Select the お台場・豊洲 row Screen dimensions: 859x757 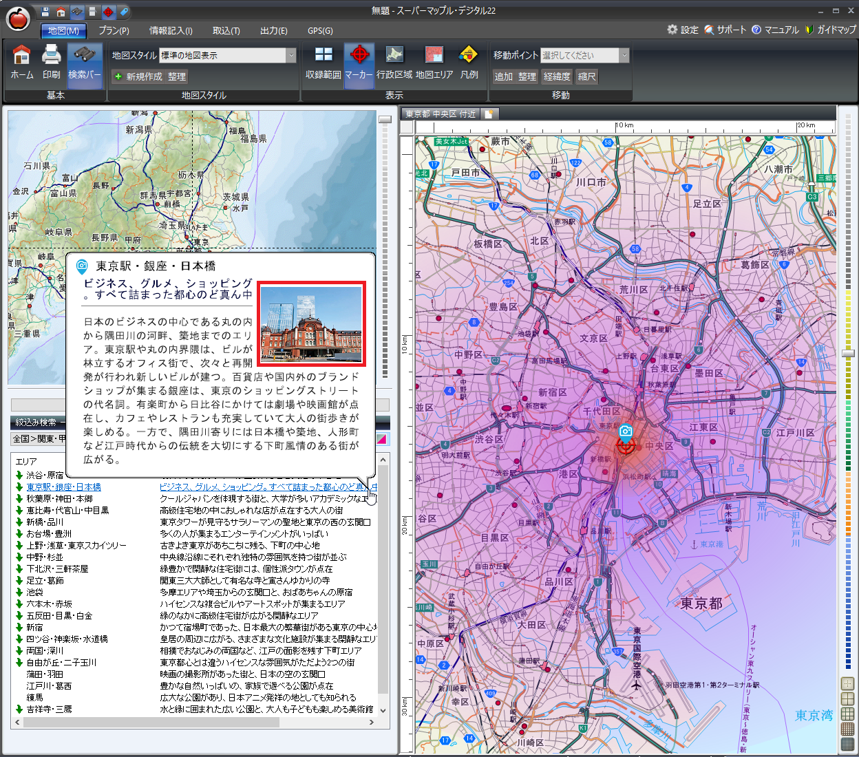[195, 534]
